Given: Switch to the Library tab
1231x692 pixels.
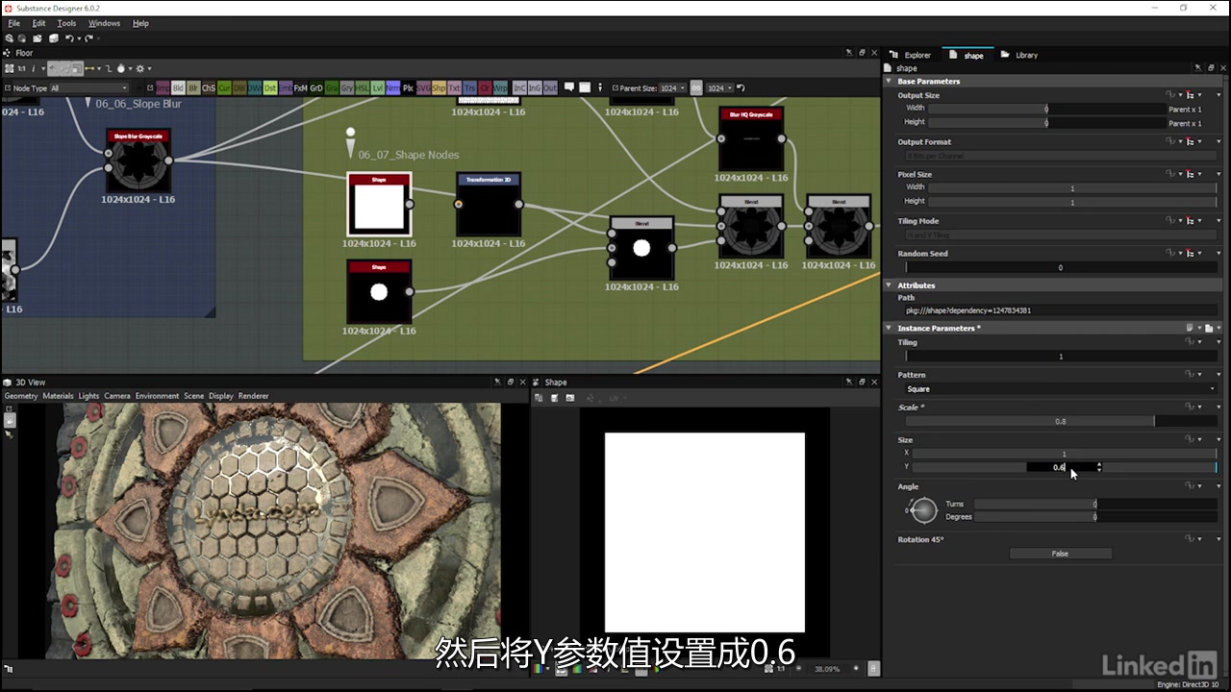Looking at the screenshot, I should click(x=1020, y=55).
